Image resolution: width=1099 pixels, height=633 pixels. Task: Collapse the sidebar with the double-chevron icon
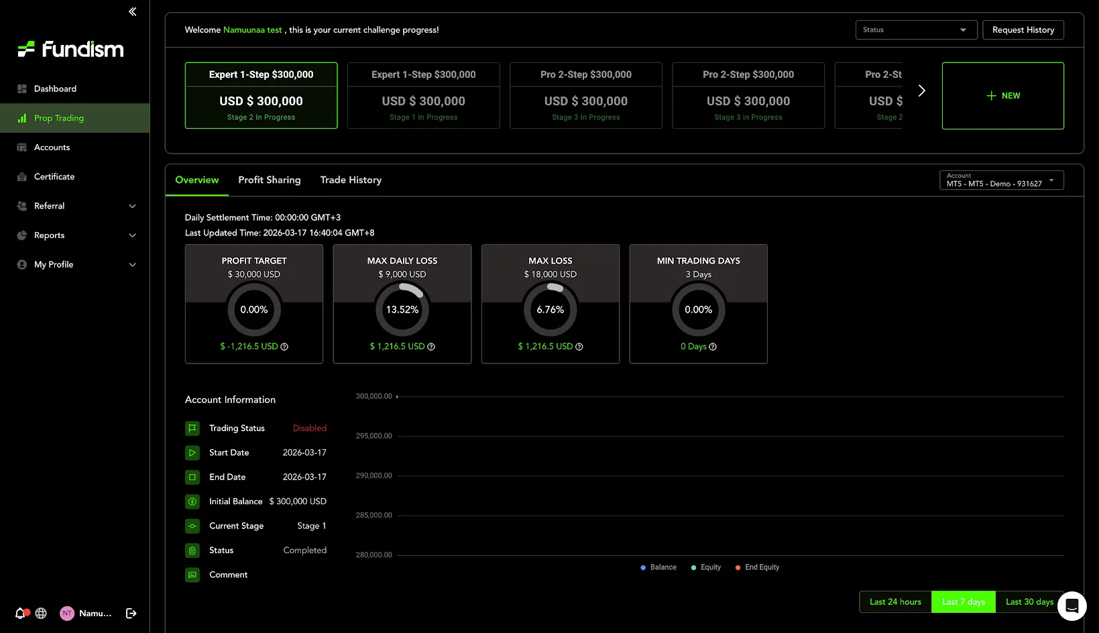[x=133, y=11]
